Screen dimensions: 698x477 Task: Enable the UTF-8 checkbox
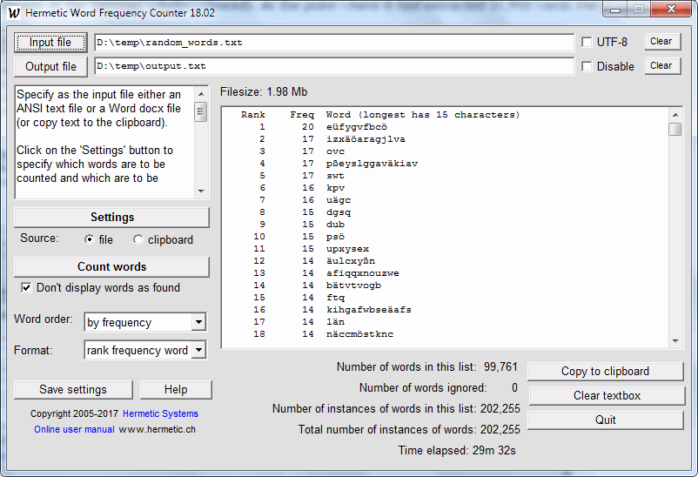pos(587,43)
